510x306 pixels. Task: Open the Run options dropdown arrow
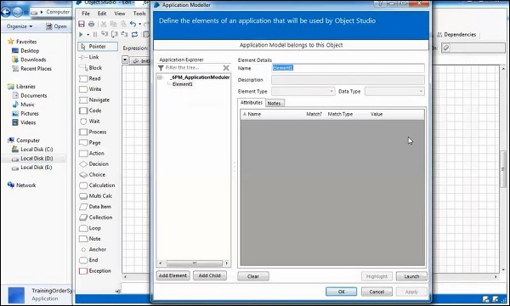click(x=88, y=35)
